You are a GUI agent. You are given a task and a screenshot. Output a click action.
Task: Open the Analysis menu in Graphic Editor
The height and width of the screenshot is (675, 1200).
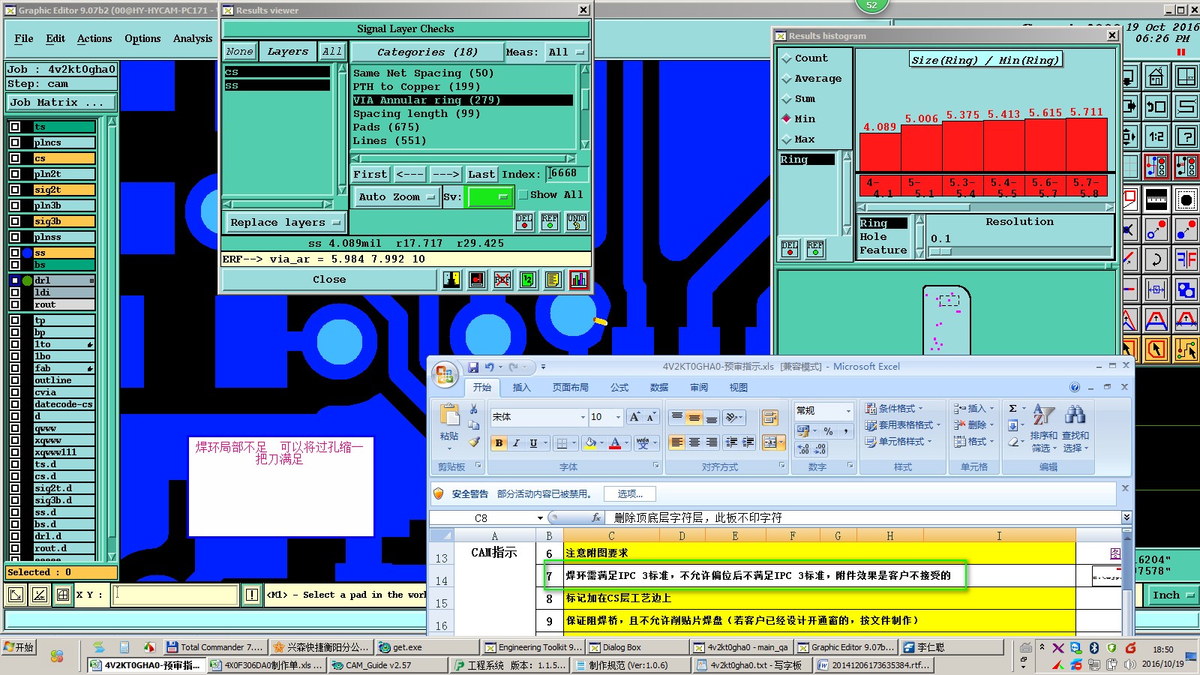tap(193, 38)
